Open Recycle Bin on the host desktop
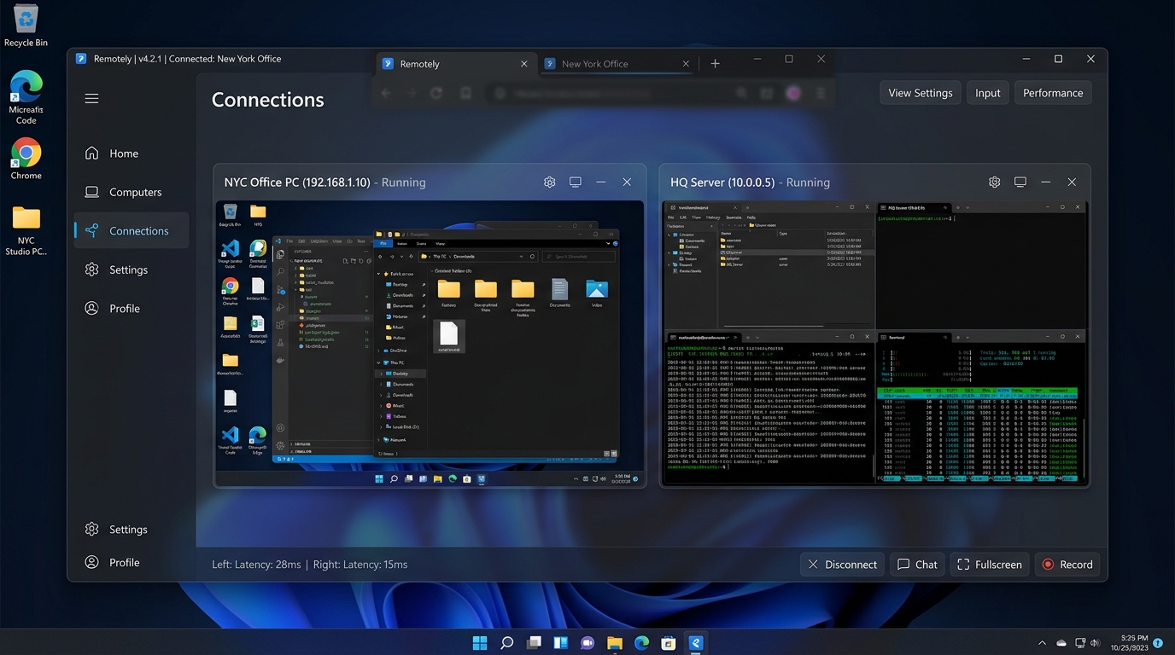The width and height of the screenshot is (1175, 655). pyautogui.click(x=26, y=26)
